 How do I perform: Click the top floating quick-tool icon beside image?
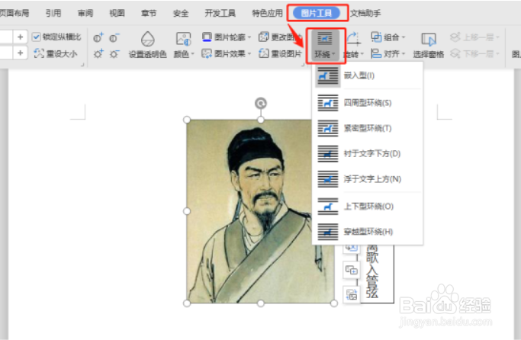(351, 249)
